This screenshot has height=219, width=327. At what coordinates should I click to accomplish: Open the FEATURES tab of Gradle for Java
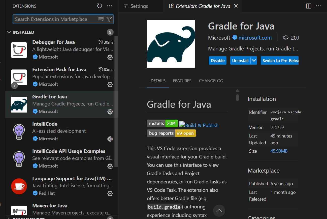(182, 81)
